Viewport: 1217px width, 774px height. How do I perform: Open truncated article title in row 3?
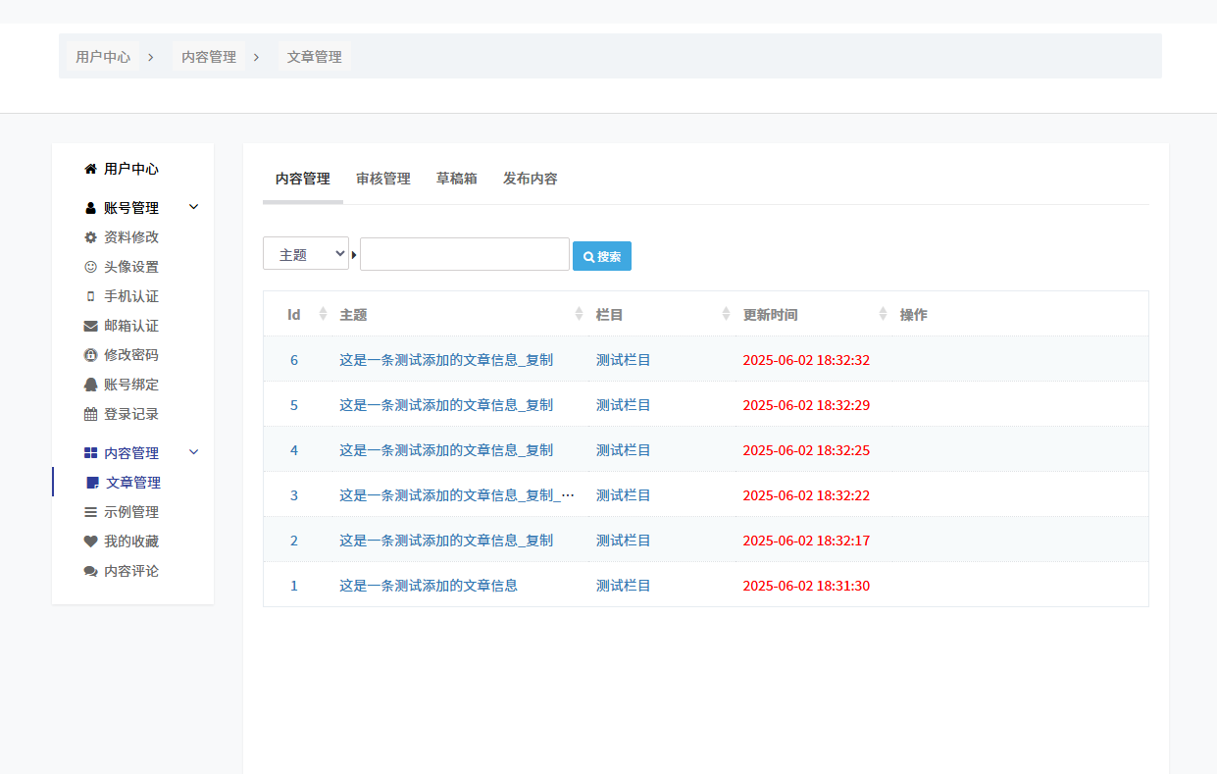[457, 495]
